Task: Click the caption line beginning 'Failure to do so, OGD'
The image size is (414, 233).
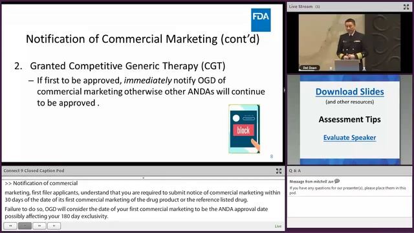Action: pos(136,209)
